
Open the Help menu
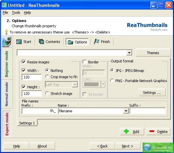point(28,13)
